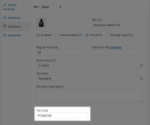Click the Stock status help [?] icon

pos(54,60)
